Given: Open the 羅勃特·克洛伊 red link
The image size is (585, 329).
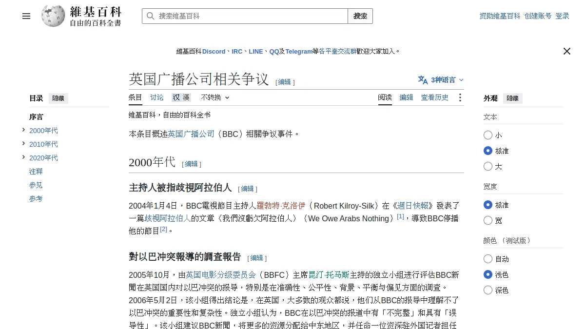Looking at the screenshot, I should pos(280,206).
